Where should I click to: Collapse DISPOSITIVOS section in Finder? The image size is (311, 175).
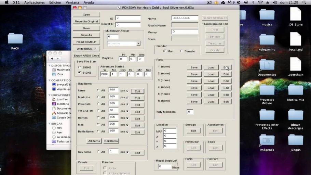[x=50, y=65]
